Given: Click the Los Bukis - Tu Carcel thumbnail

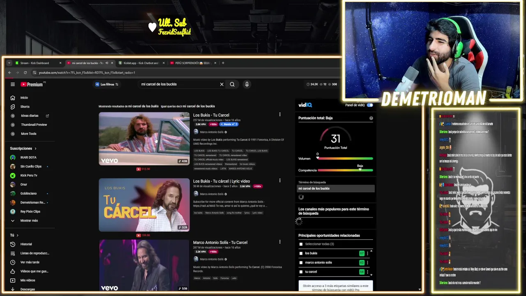Looking at the screenshot, I should coord(144,139).
